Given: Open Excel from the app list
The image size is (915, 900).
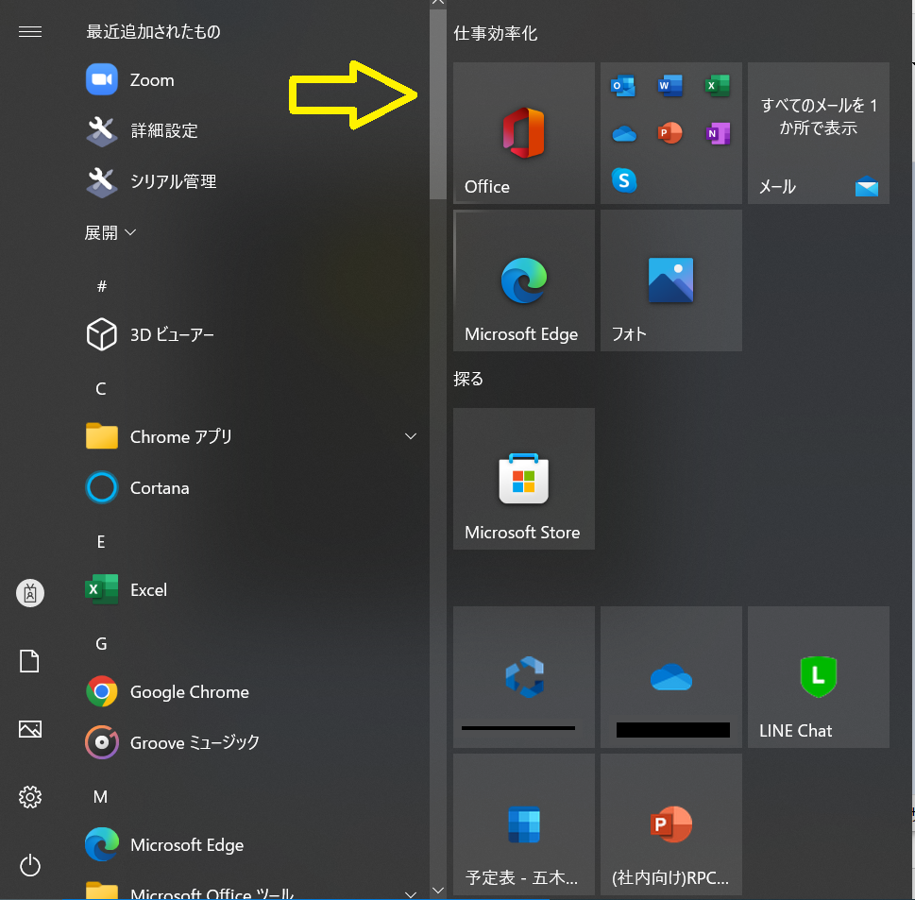Looking at the screenshot, I should pos(251,589).
